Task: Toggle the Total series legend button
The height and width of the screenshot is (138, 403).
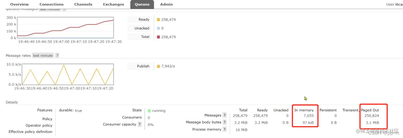Action: point(139,37)
